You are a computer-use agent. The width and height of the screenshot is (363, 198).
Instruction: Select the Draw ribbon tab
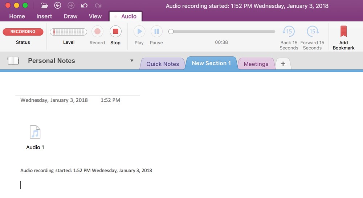coord(70,16)
